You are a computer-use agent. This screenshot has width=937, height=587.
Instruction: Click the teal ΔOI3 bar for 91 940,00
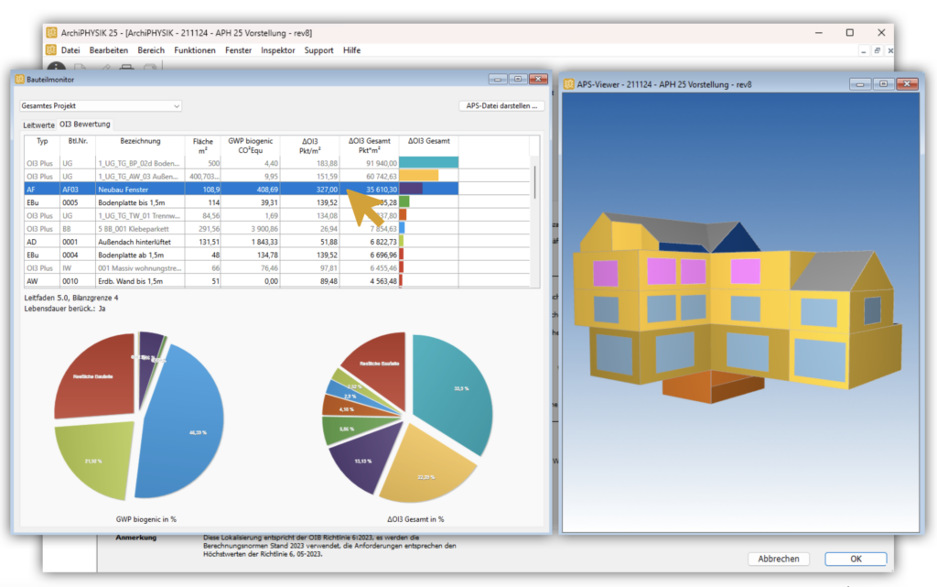click(428, 163)
